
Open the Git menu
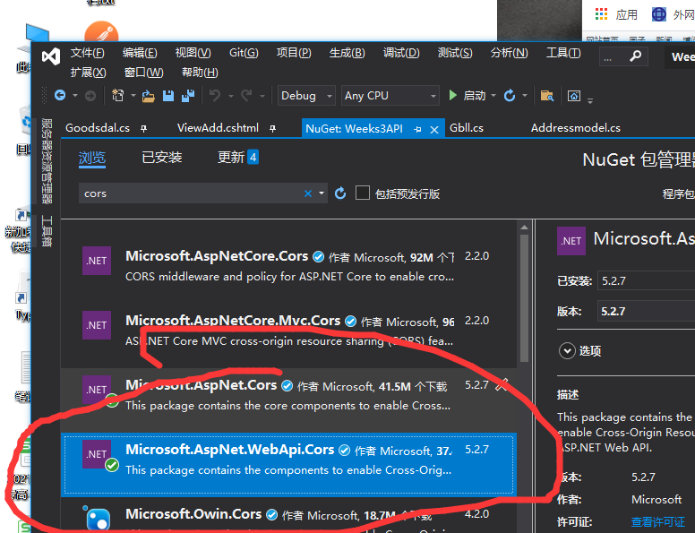pyautogui.click(x=244, y=53)
